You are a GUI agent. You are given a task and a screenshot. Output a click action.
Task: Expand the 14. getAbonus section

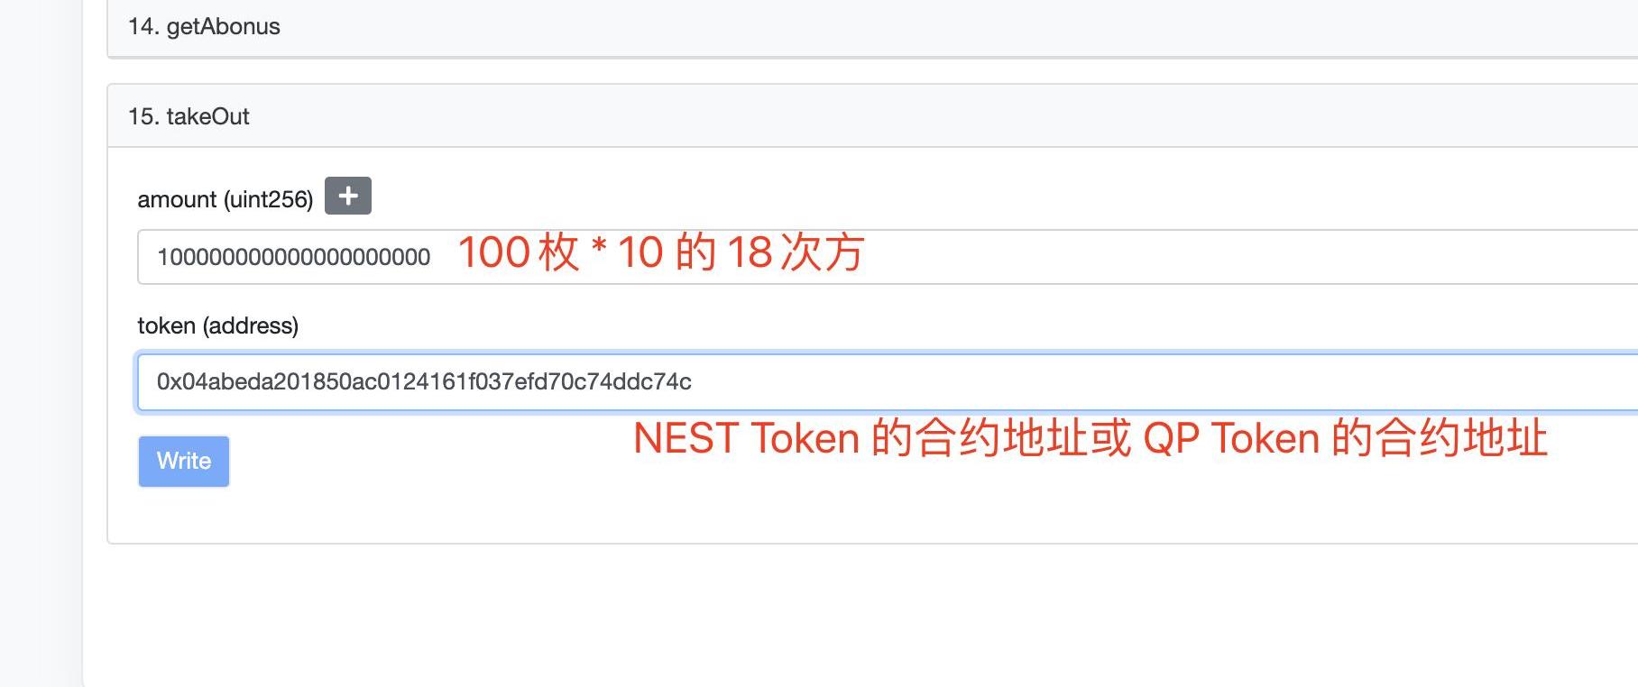point(812,27)
